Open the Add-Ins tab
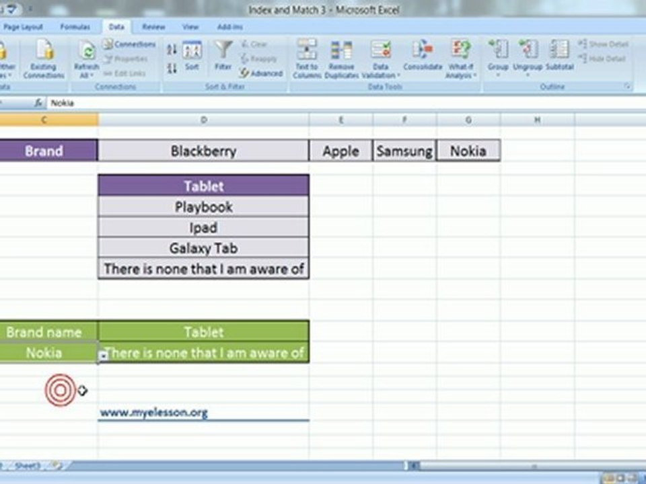646x484 pixels. click(x=230, y=27)
